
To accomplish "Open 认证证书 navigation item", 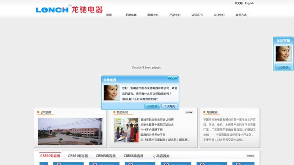I will click(x=197, y=15).
